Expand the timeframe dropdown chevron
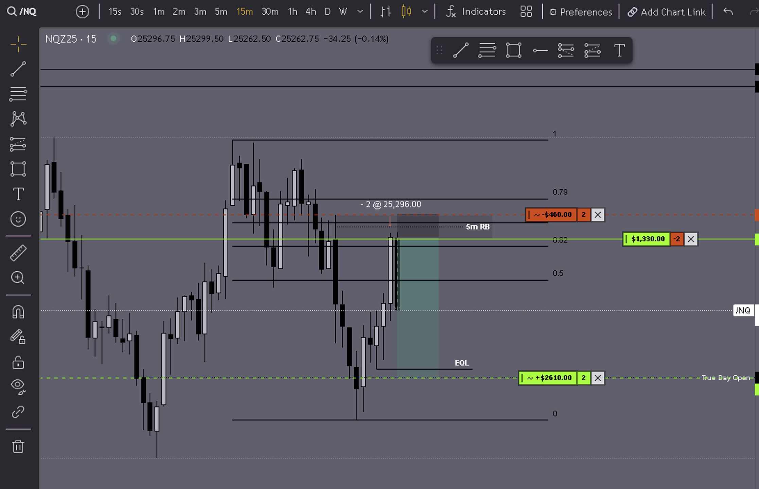 (x=360, y=12)
